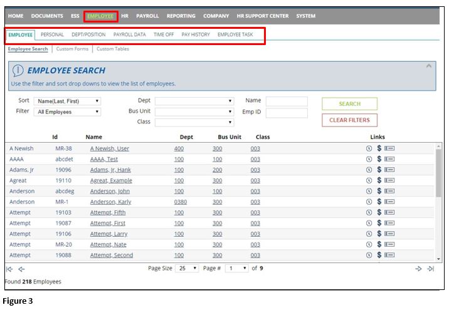The width and height of the screenshot is (449, 315).
Task: Open the Employee Search sub-link
Action: tap(28, 49)
